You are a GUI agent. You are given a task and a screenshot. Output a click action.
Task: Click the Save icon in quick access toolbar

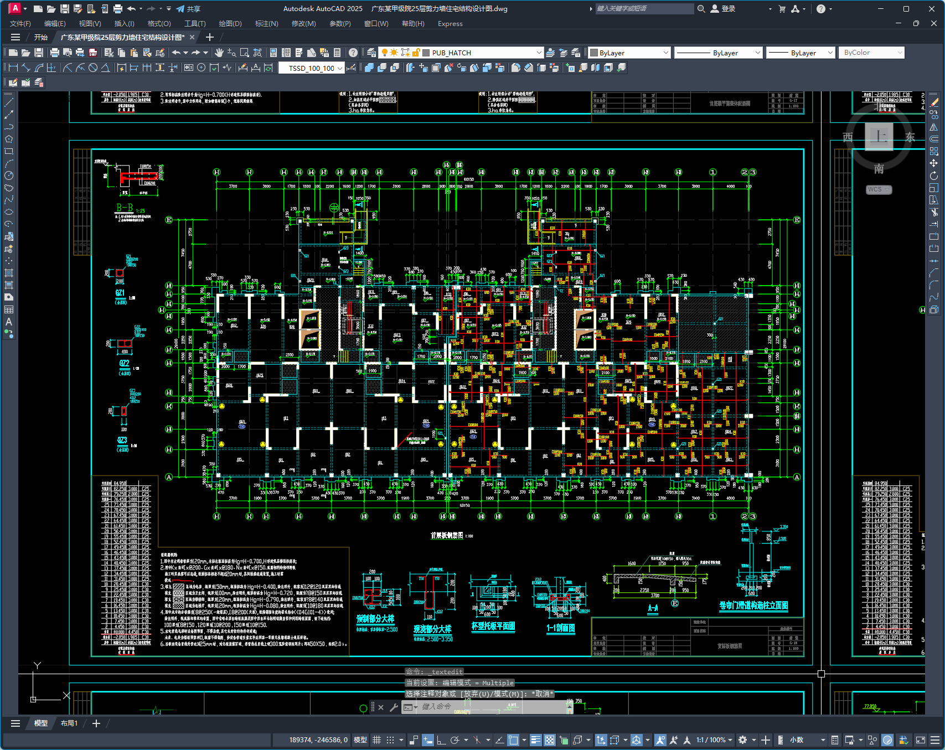click(x=64, y=9)
